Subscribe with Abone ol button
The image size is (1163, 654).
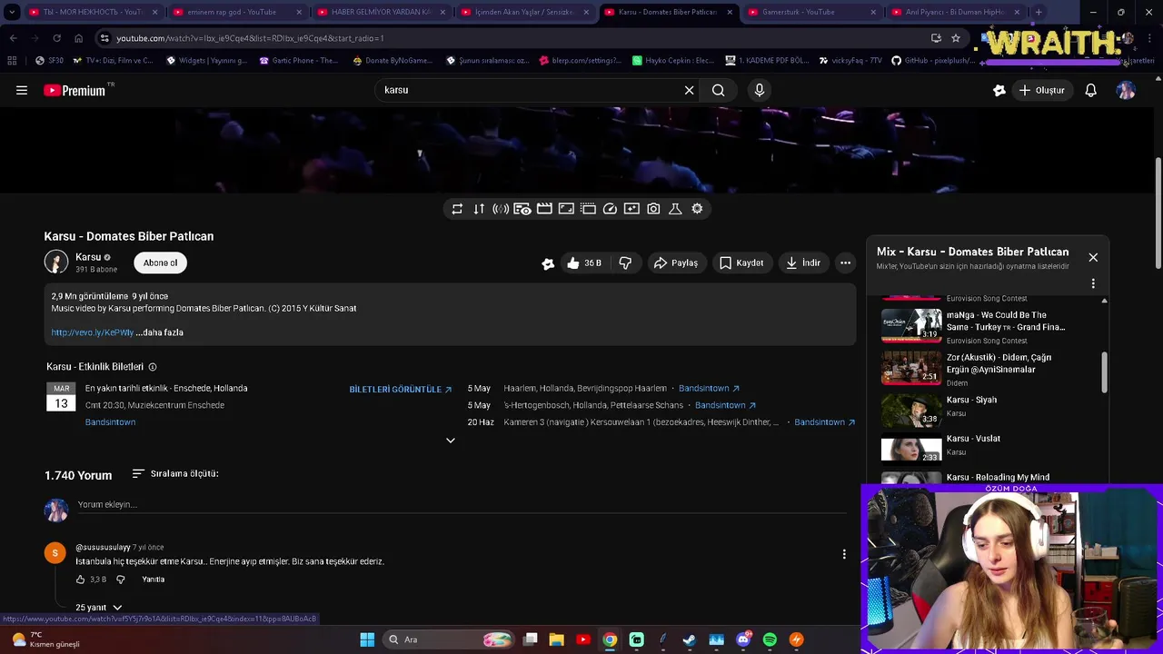click(x=160, y=263)
